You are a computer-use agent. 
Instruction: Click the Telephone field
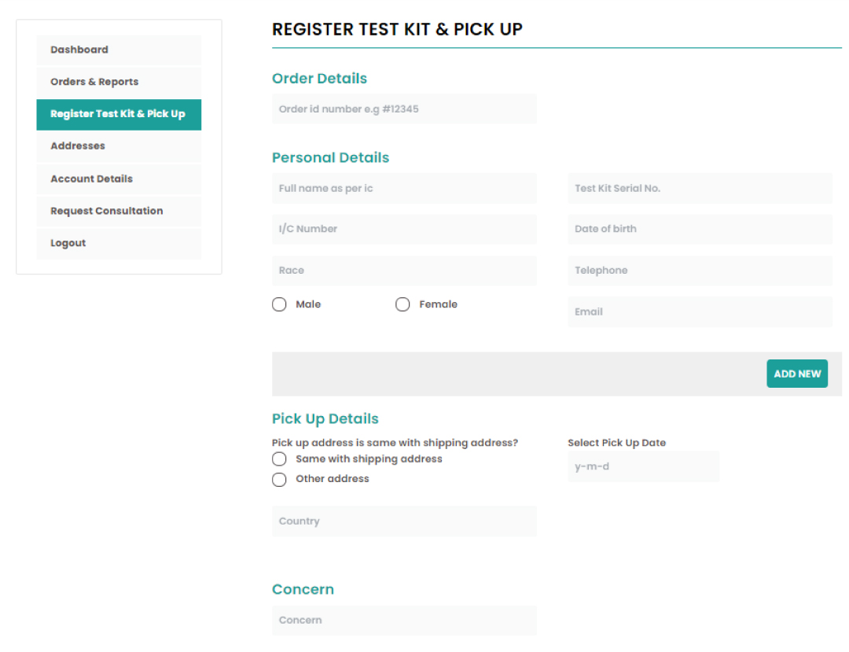pos(700,270)
